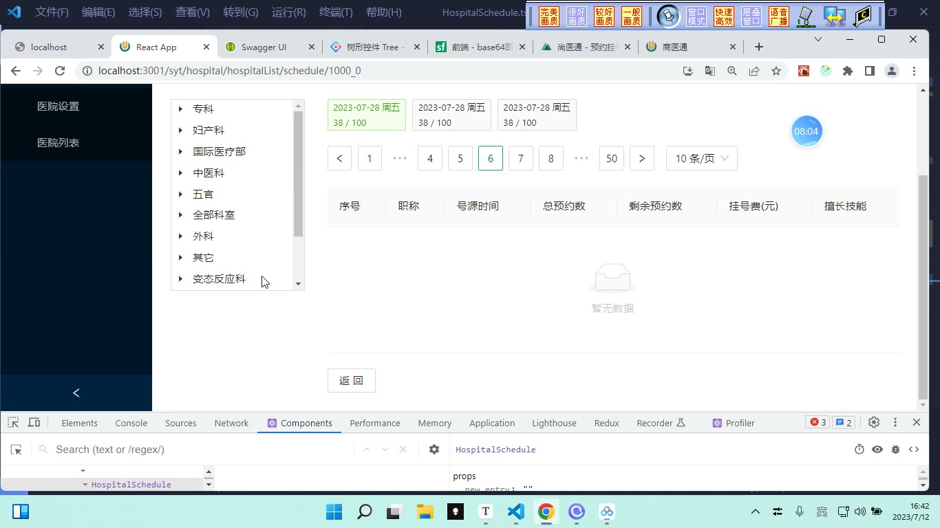Click the Components panel element selector icon
This screenshot has width=940, height=528.
point(17,450)
